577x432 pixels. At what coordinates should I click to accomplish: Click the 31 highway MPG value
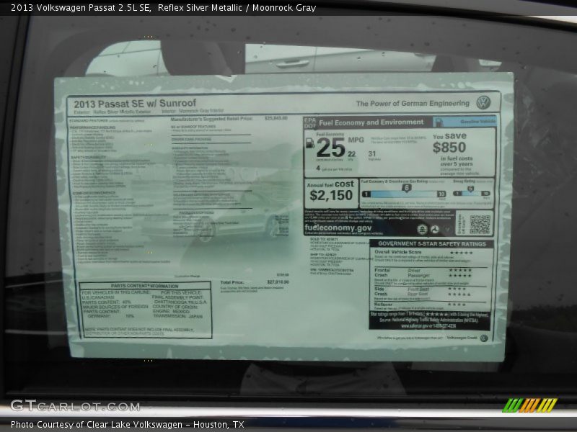click(x=372, y=154)
